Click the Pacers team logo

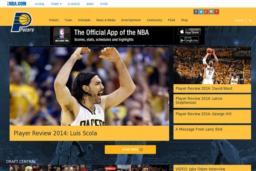pos(22,22)
